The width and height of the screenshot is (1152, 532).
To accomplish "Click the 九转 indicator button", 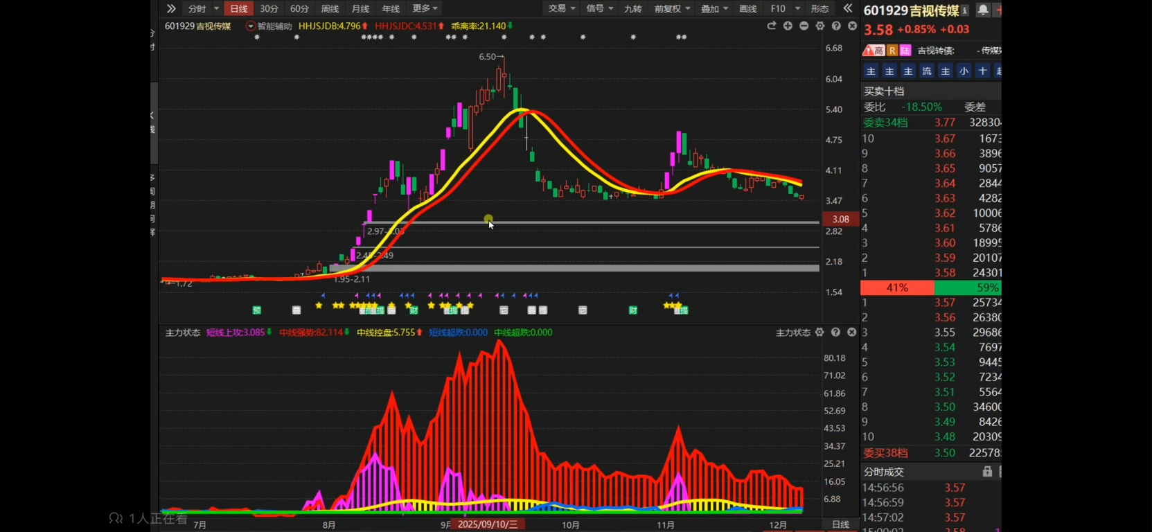I will click(x=632, y=8).
